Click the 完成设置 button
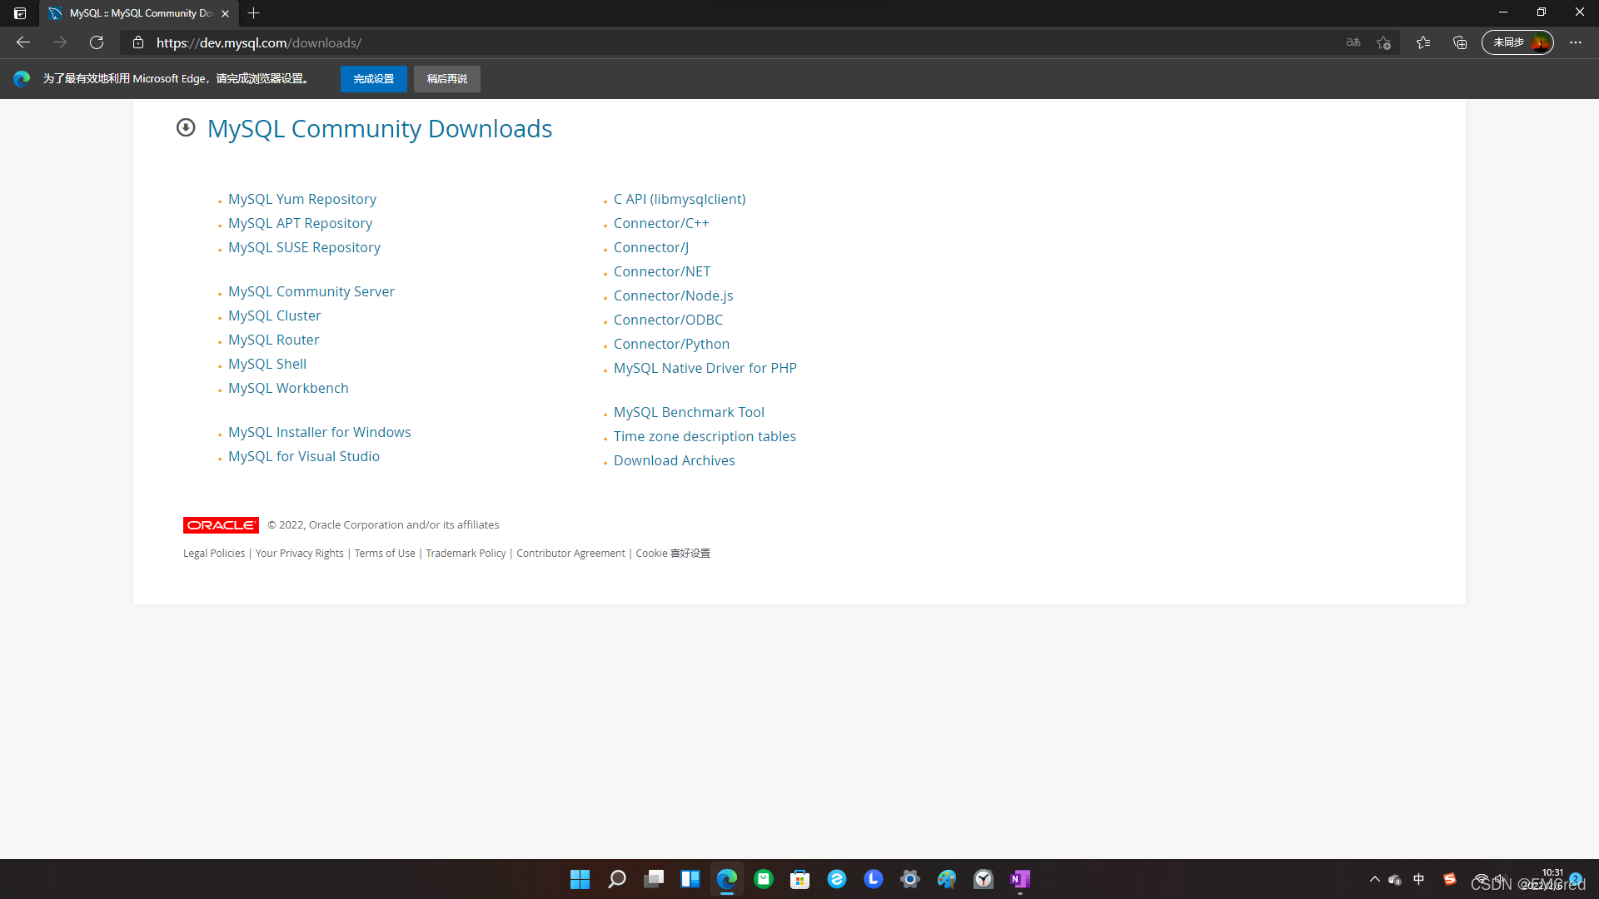Viewport: 1599px width, 899px height. 373,79
